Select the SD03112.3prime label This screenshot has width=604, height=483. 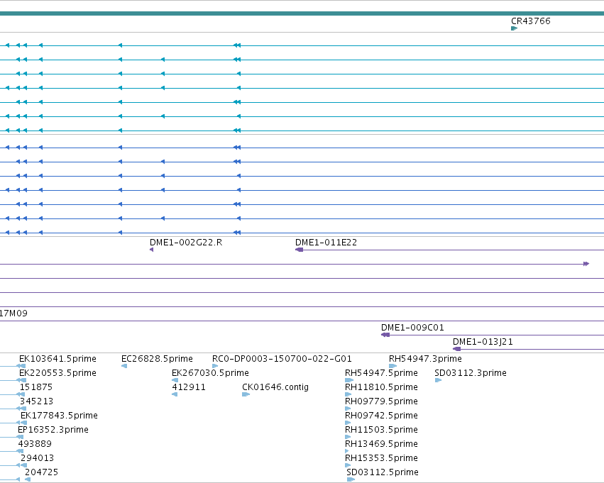471,373
